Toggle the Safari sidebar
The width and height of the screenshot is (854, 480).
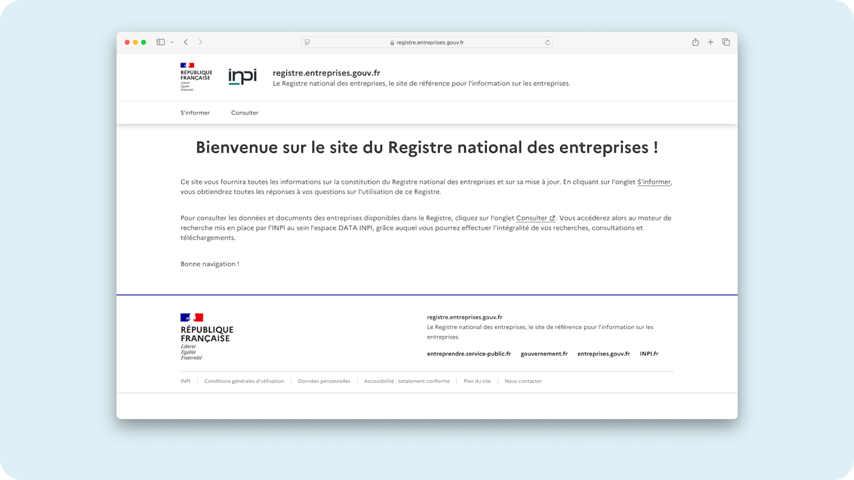pyautogui.click(x=160, y=42)
